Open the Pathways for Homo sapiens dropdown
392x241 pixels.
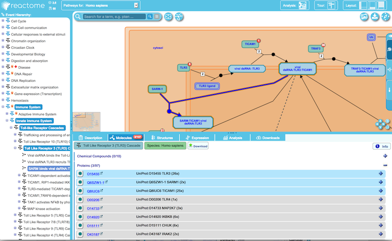click(x=100, y=5)
